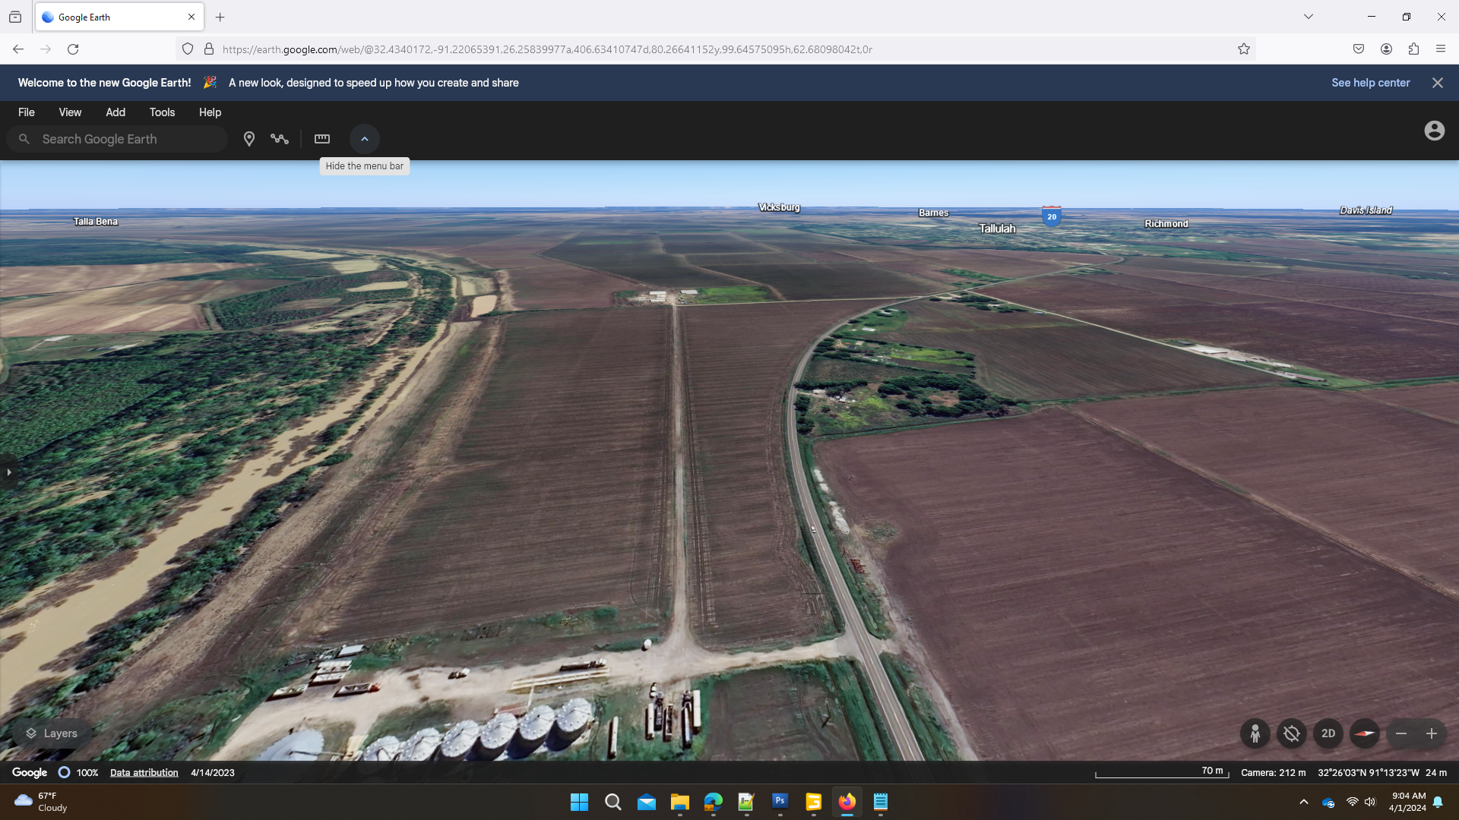Open the Measure distance ruler tool

[322, 139]
